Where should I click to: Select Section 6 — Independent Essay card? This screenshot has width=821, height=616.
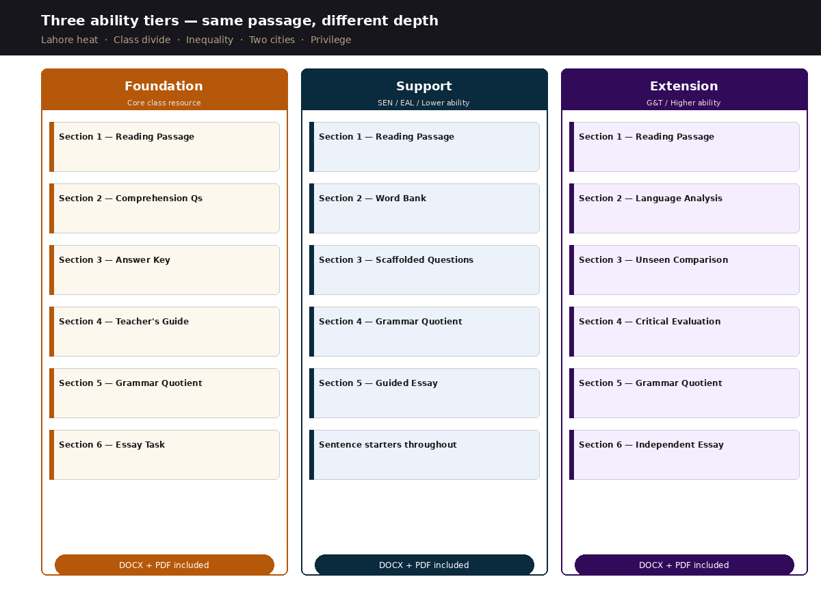684,455
